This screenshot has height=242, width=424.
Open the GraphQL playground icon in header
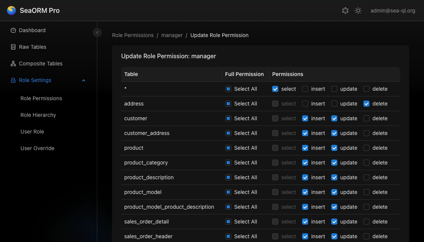pos(345,11)
